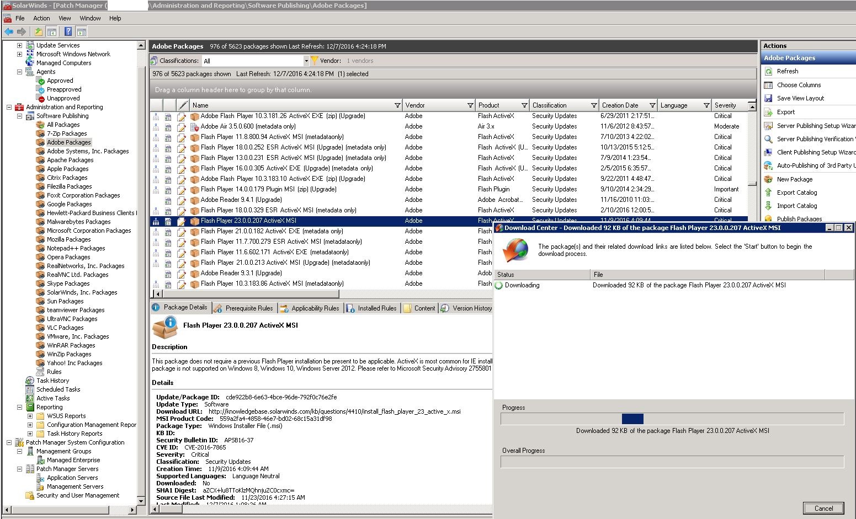Click the Task History clock icon

click(30, 381)
